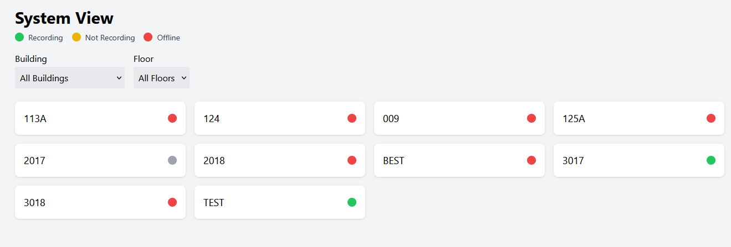Click the green Recording legend dot
The image size is (731, 247).
point(19,38)
